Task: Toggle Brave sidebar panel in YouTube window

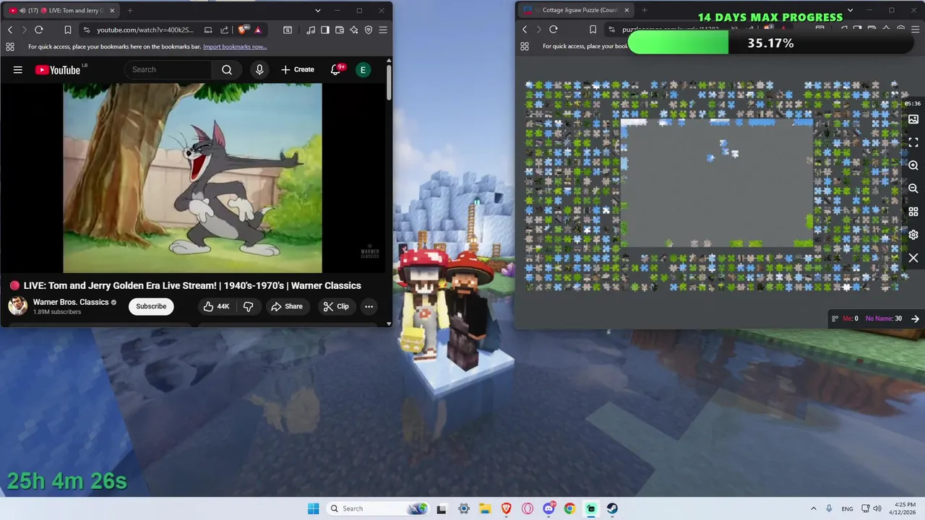Action: pyautogui.click(x=325, y=30)
